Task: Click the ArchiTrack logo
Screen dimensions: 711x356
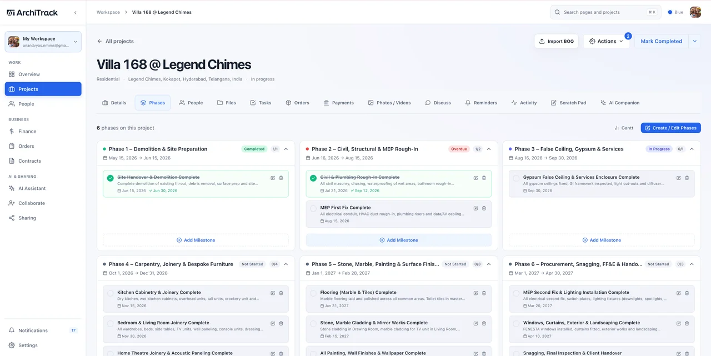Action: coord(33,12)
